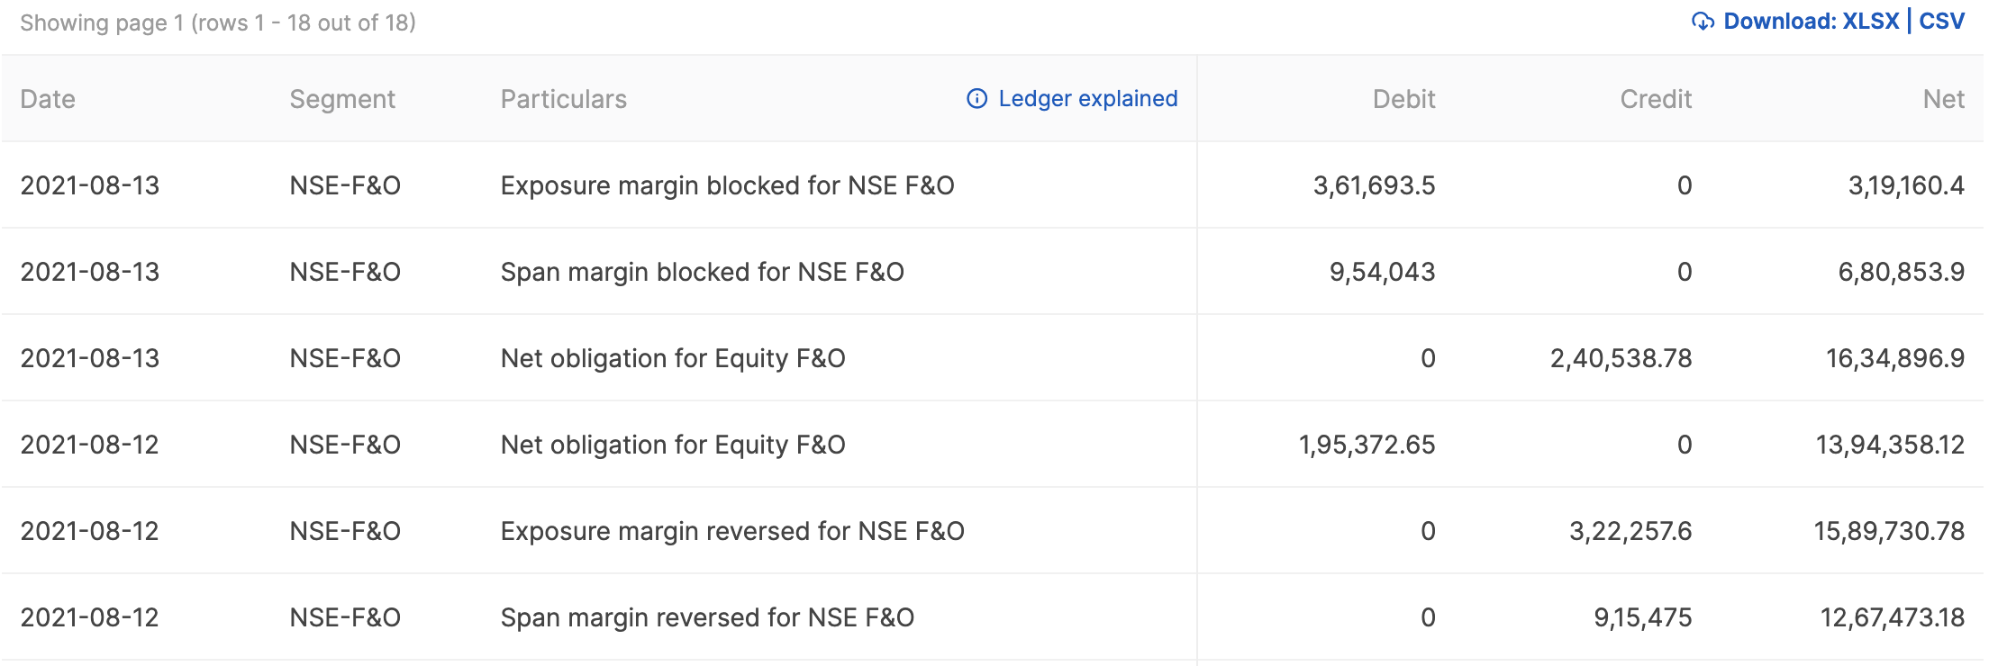Click the Credit column header
This screenshot has height=666, width=1998.
pos(1656,99)
